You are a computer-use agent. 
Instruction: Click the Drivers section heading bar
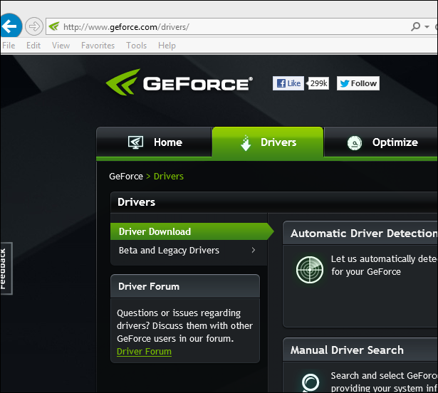point(274,202)
